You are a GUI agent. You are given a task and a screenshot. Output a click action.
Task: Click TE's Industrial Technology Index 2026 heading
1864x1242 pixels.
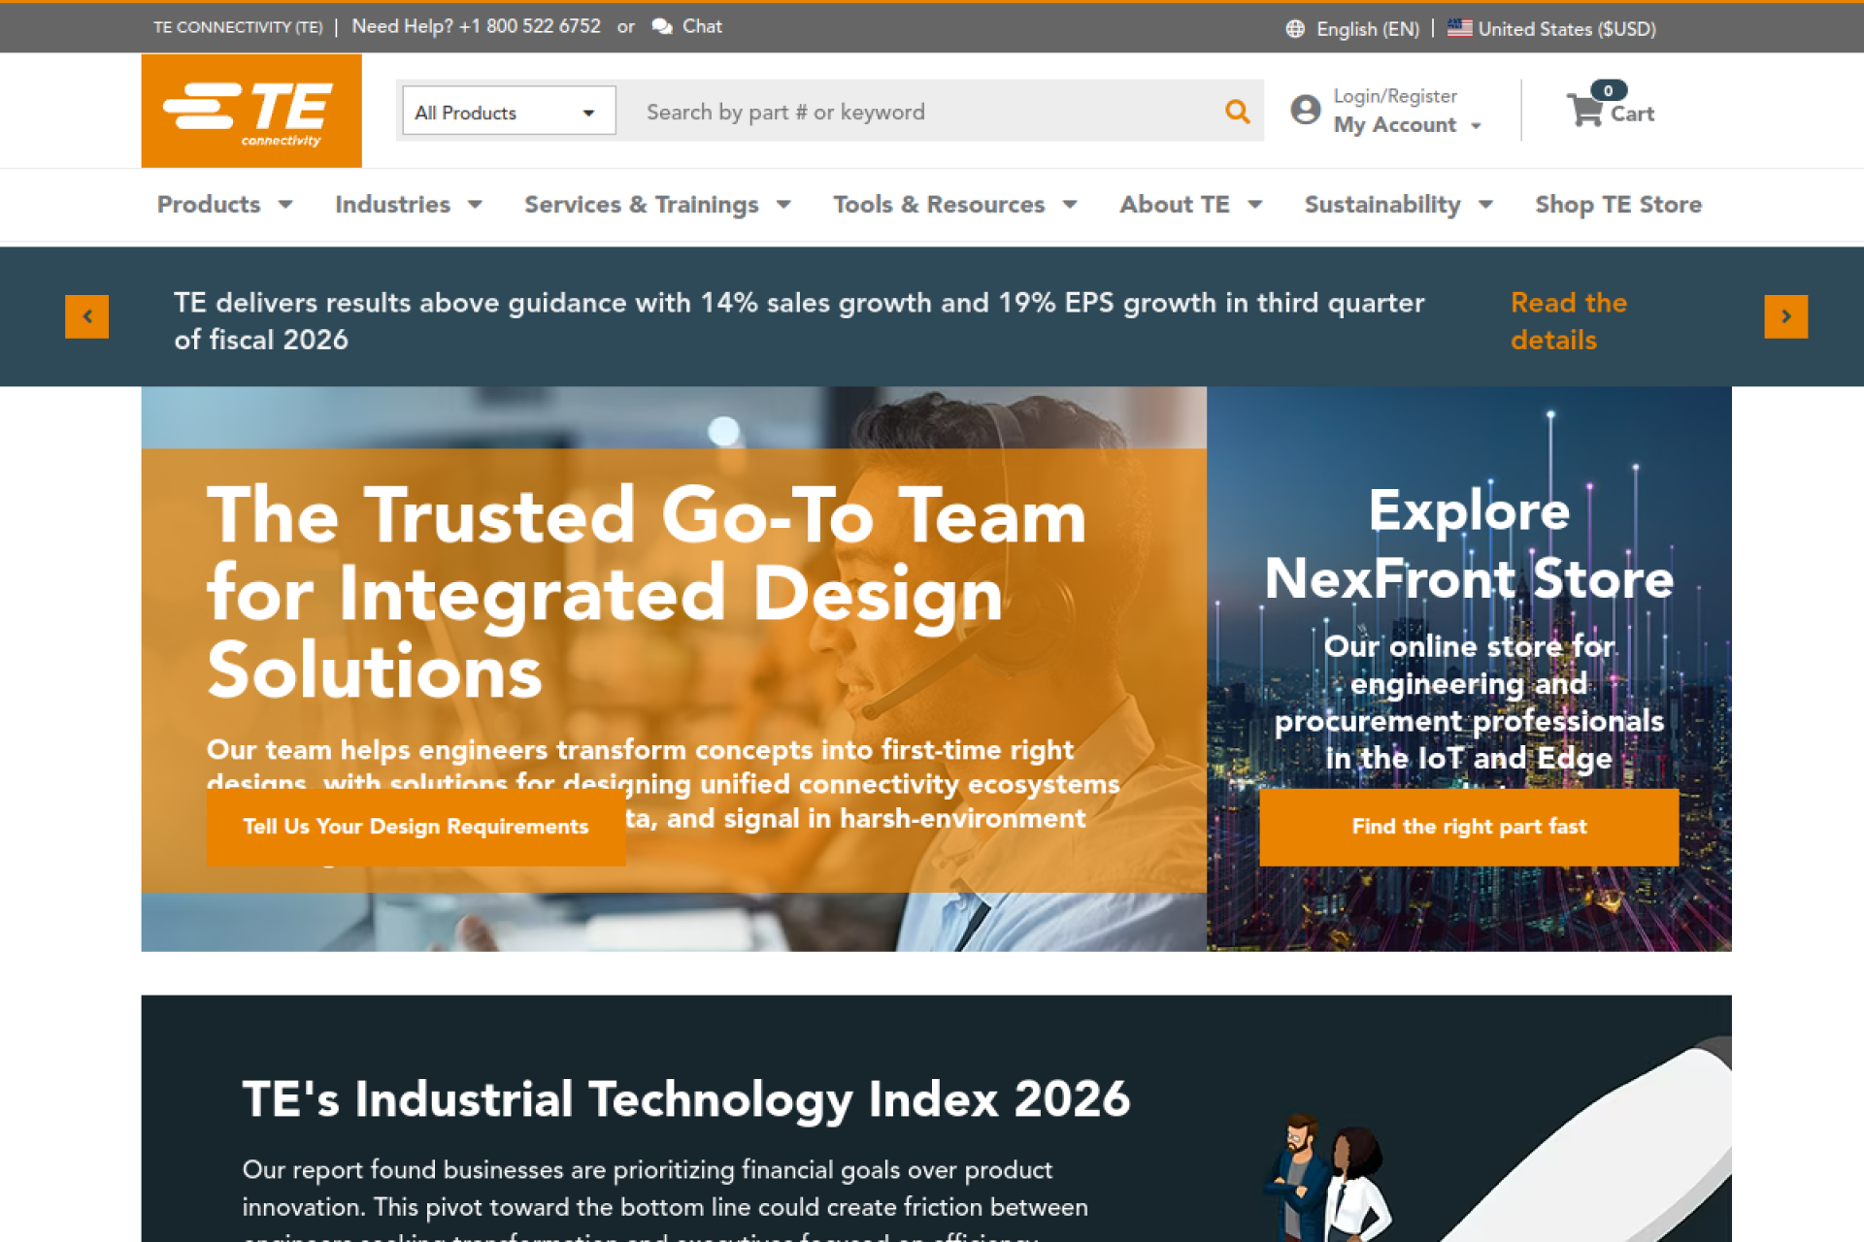click(686, 1099)
